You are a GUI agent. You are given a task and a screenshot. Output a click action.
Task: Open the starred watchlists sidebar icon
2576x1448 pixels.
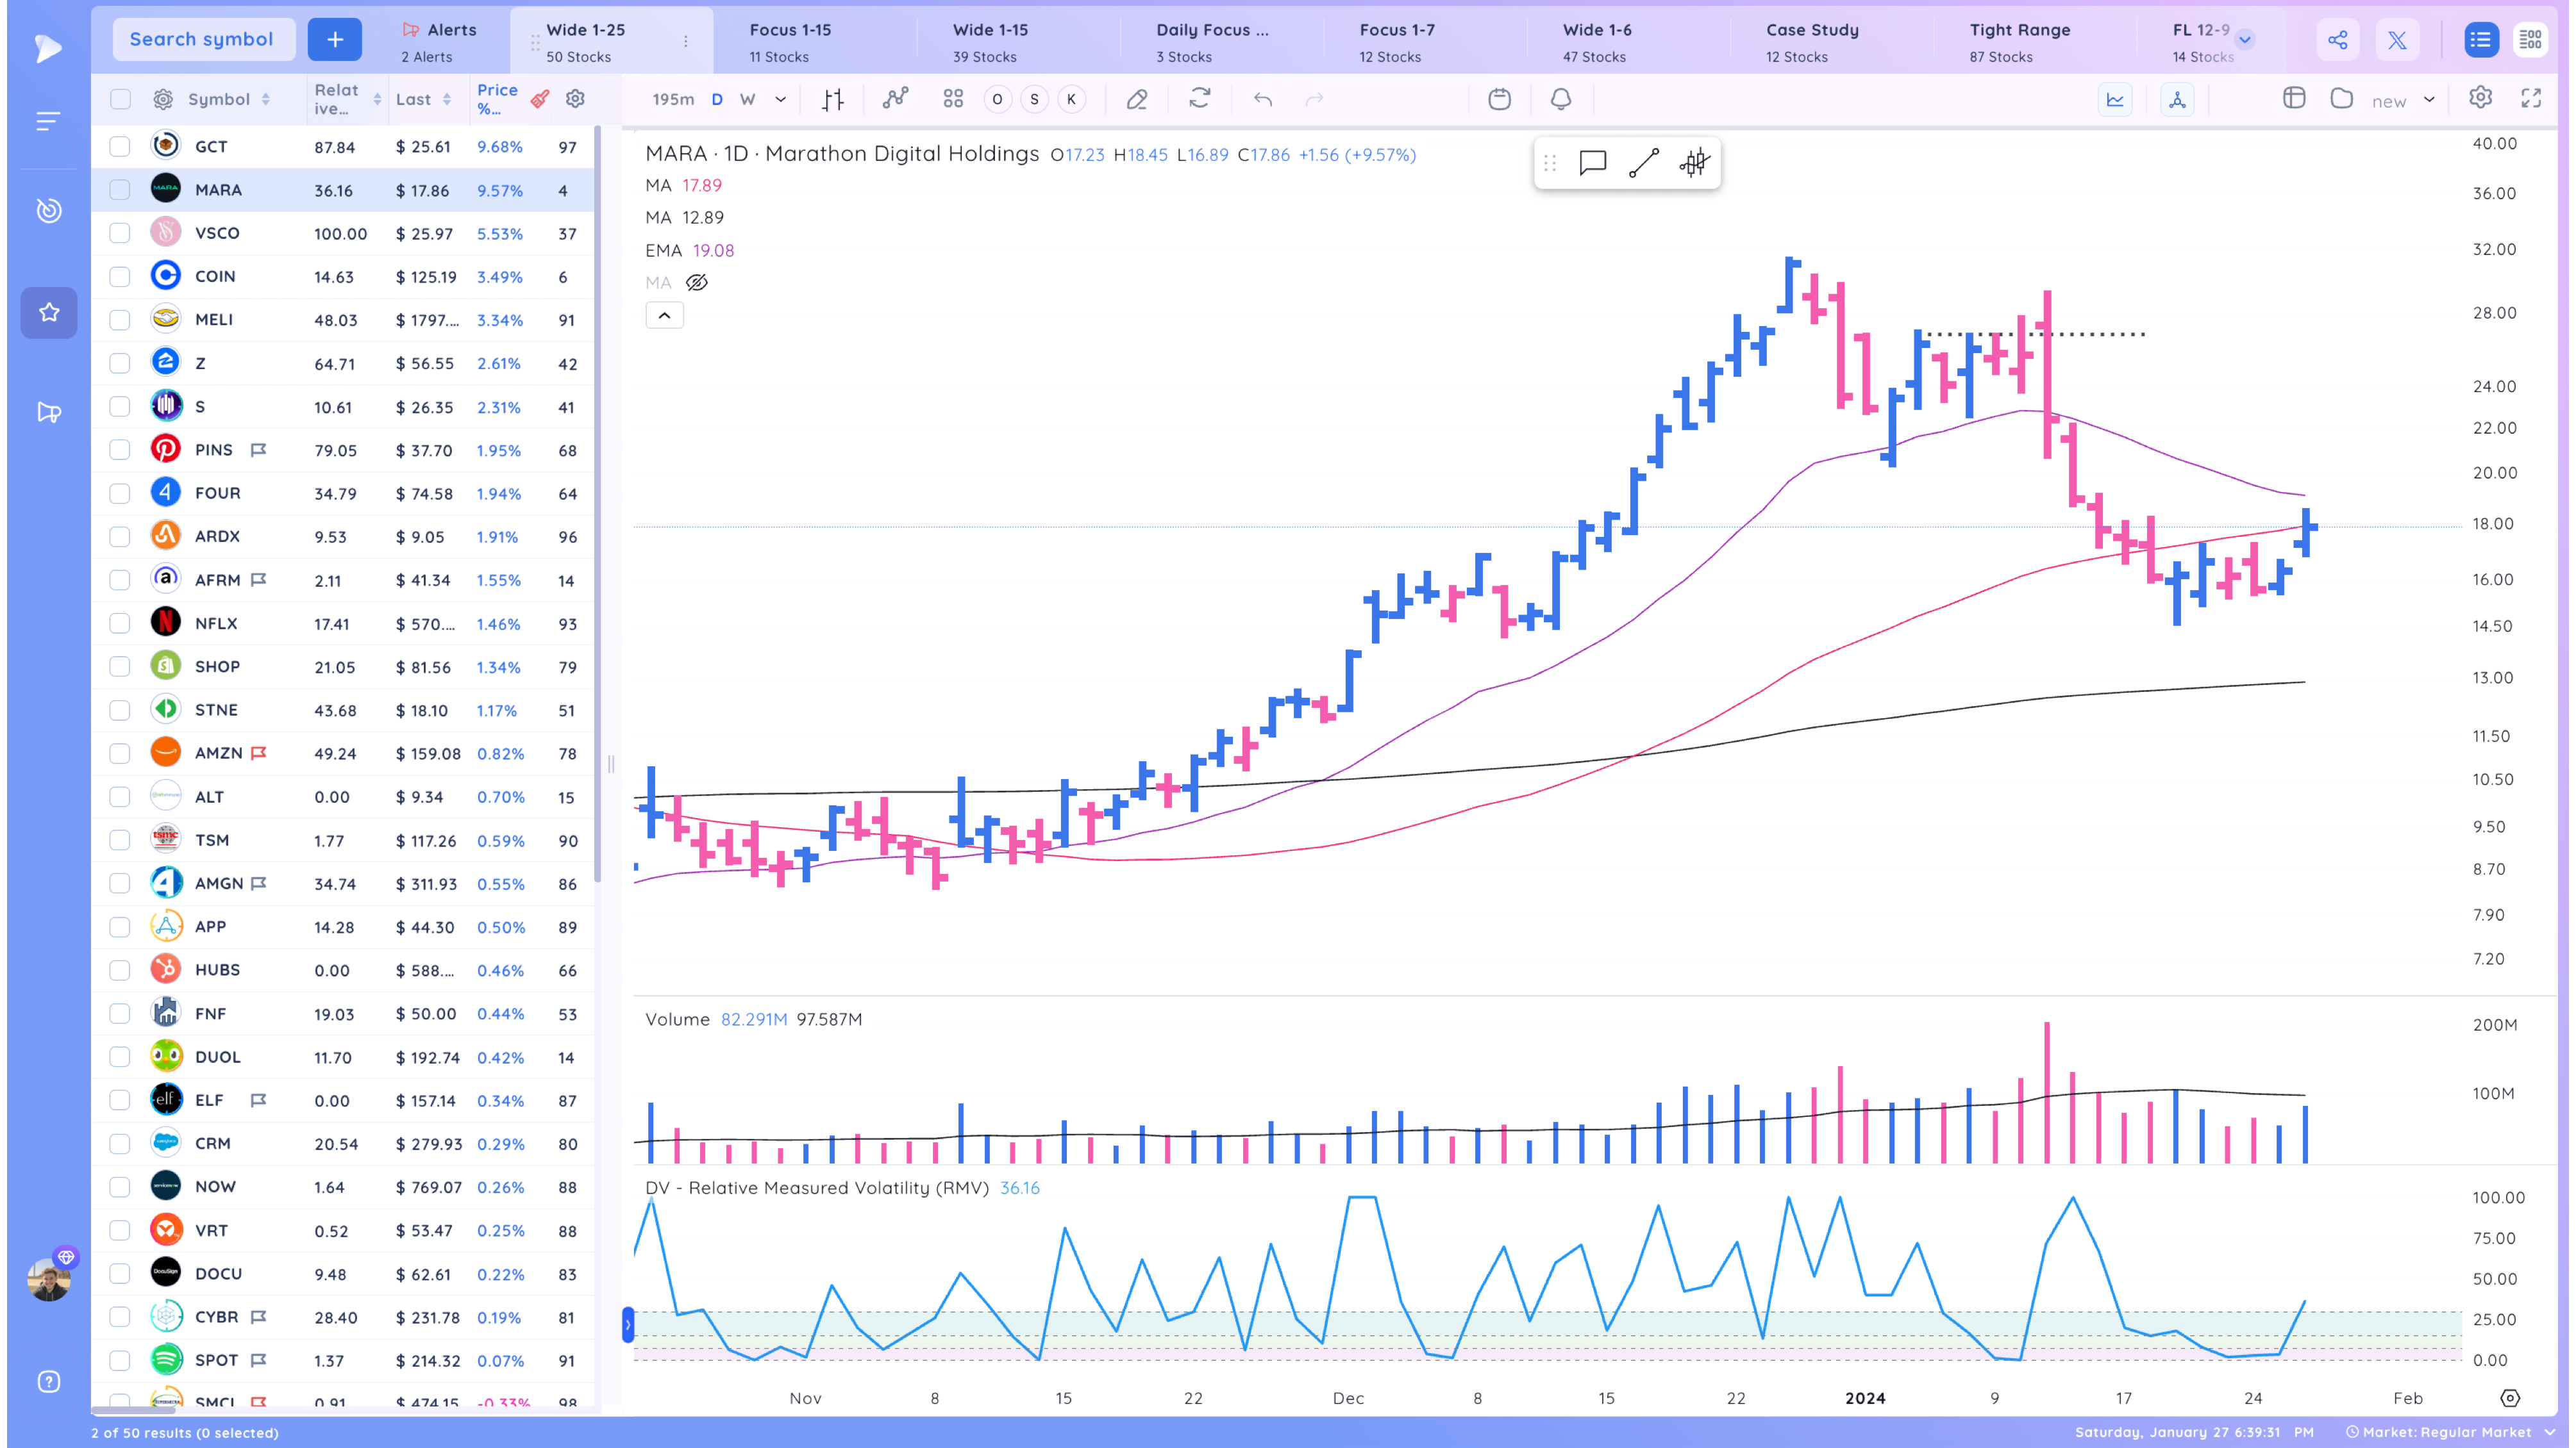click(49, 313)
